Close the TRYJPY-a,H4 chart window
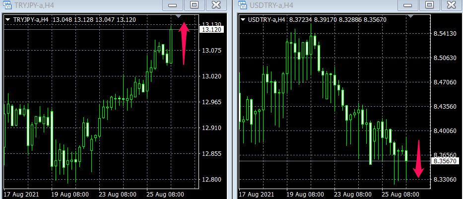The height and width of the screenshot is (199, 463). coord(216,5)
